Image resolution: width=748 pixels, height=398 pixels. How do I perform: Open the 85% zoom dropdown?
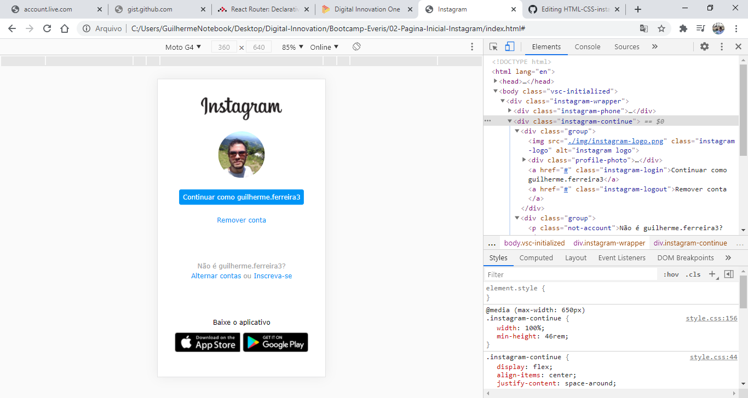(x=291, y=47)
